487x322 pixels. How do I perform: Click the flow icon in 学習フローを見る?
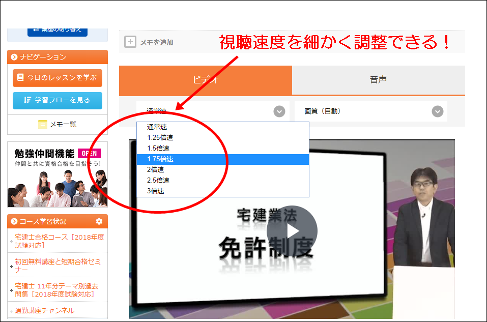[x=27, y=100]
